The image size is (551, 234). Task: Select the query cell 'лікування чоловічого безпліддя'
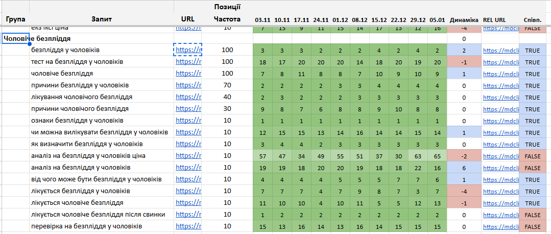(82, 97)
